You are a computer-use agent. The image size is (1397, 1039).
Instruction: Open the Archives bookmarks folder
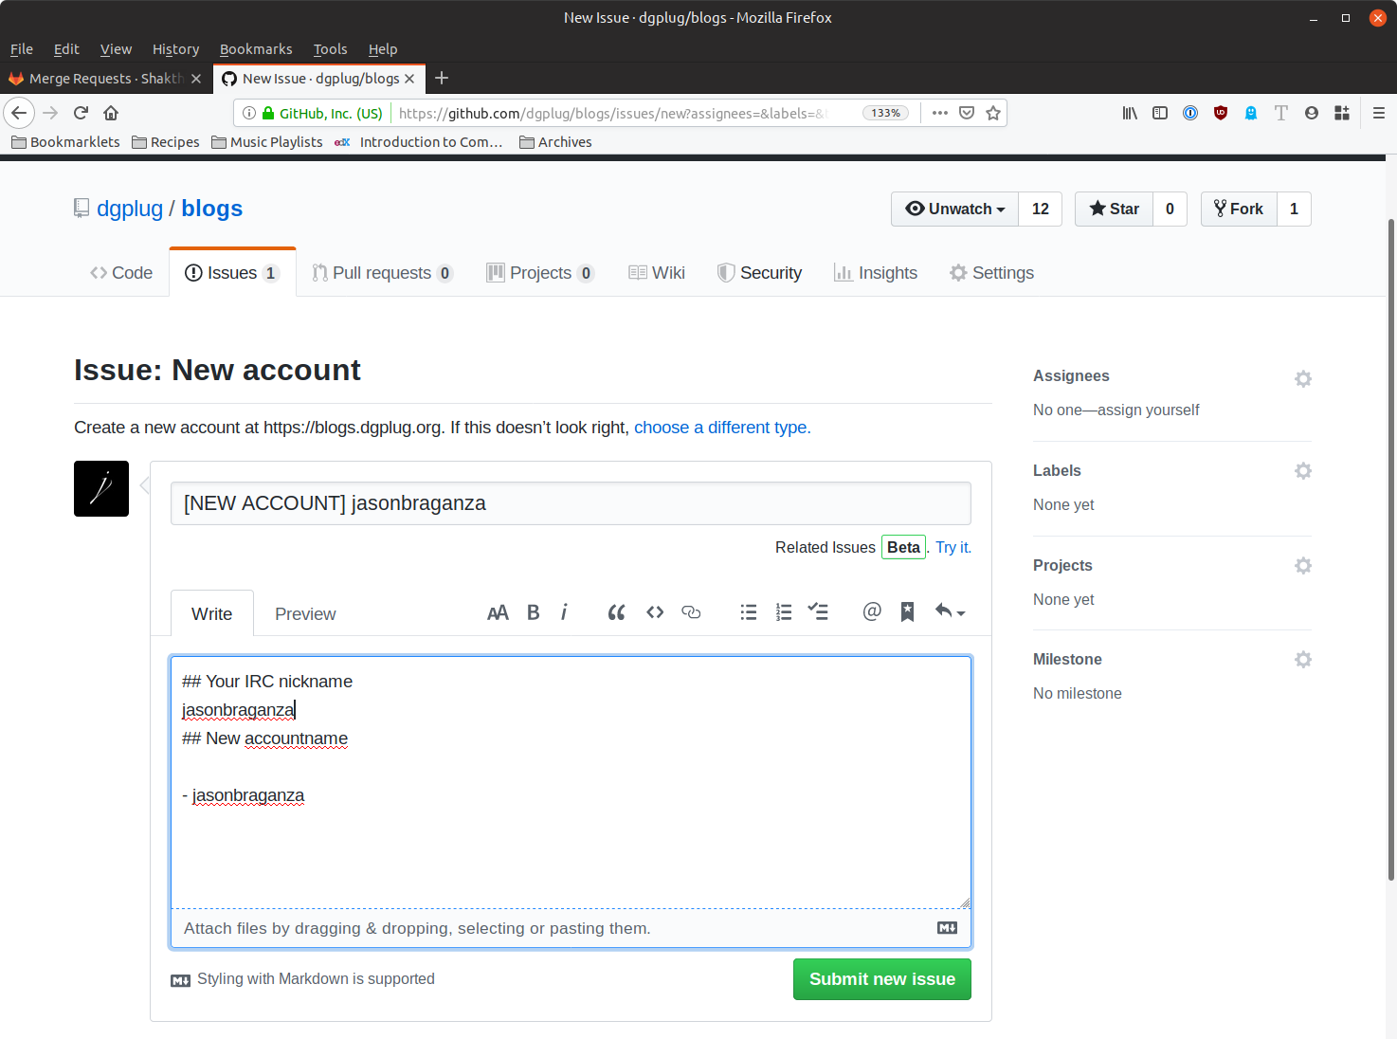[555, 142]
